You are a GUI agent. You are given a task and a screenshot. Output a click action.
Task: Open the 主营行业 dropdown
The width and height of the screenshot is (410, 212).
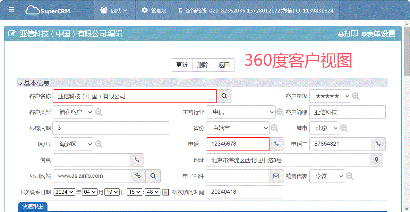pos(241,112)
